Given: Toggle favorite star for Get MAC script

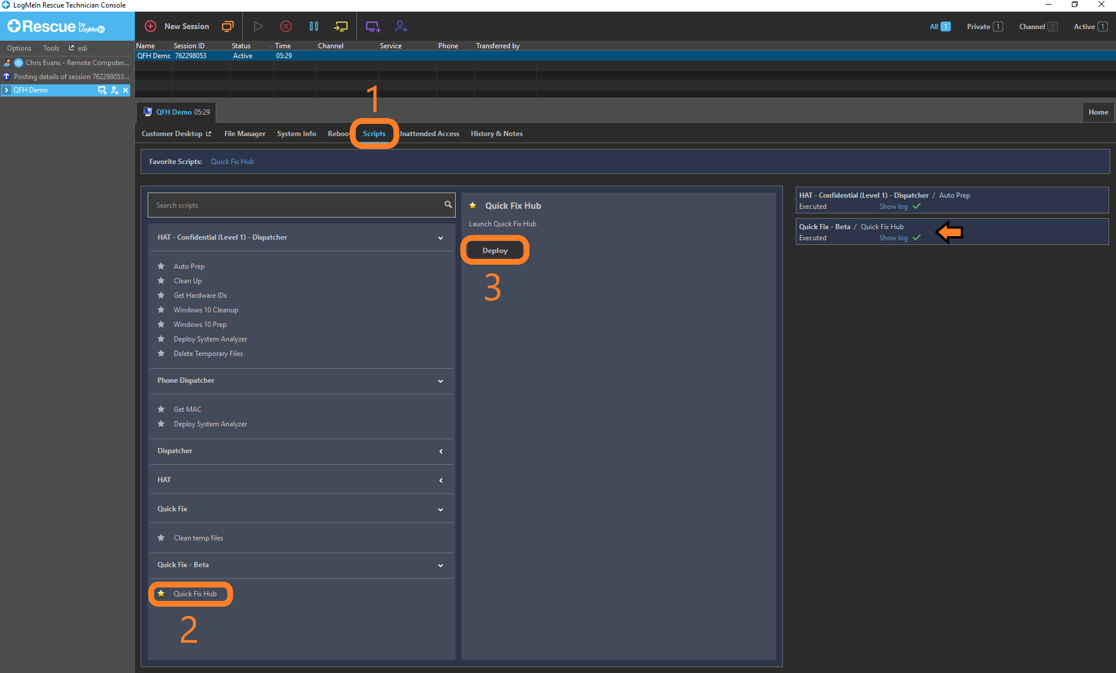Looking at the screenshot, I should [161, 410].
